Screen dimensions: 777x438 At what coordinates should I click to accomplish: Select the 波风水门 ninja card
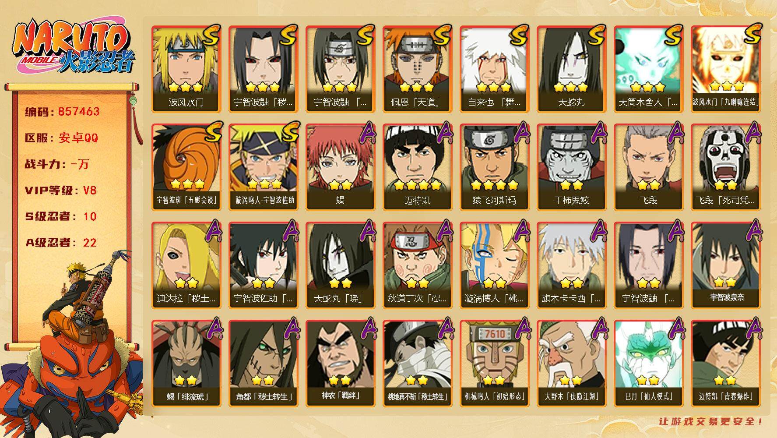[186, 69]
